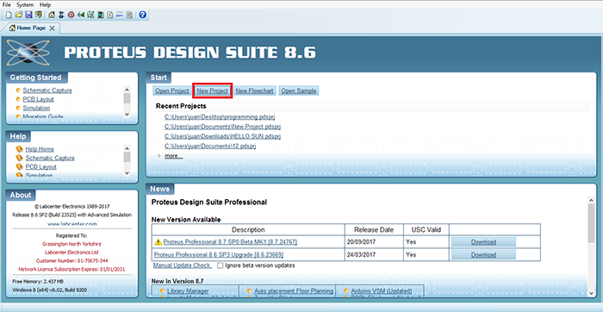The width and height of the screenshot is (603, 312).
Task: Open the Gerber Viewer toolbar icon
Action: pyautogui.click(x=90, y=15)
